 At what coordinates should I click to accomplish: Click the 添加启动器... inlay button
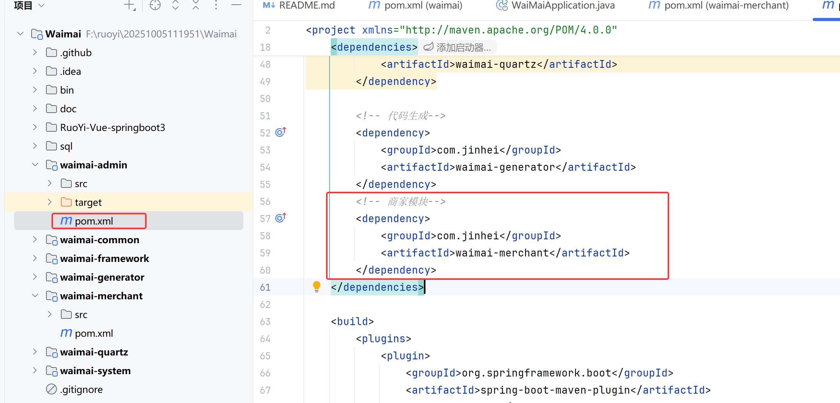[457, 48]
